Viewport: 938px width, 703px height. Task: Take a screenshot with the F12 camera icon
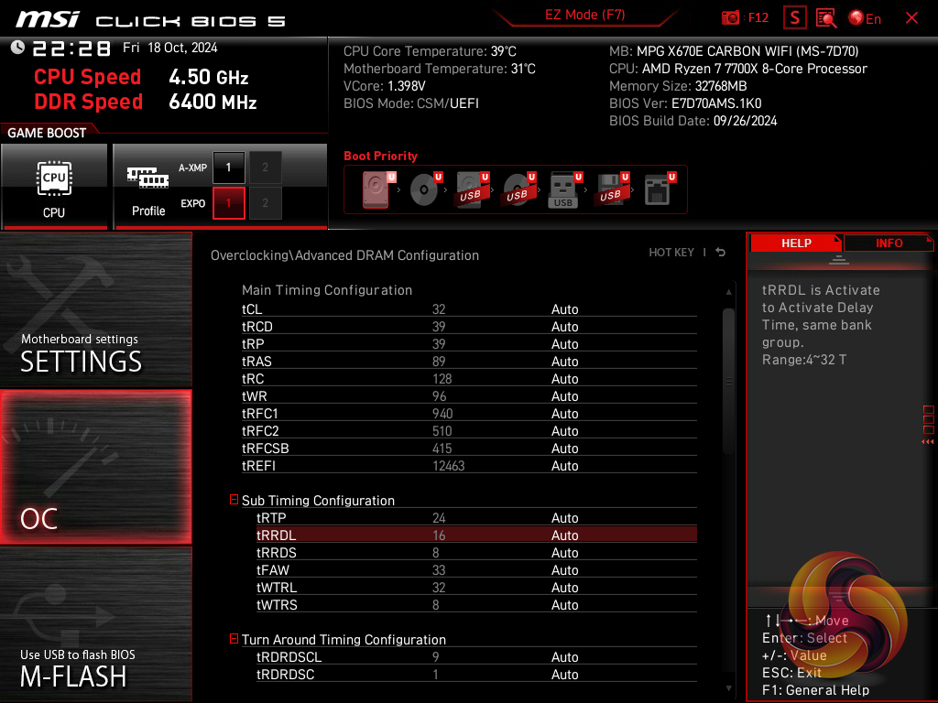730,18
